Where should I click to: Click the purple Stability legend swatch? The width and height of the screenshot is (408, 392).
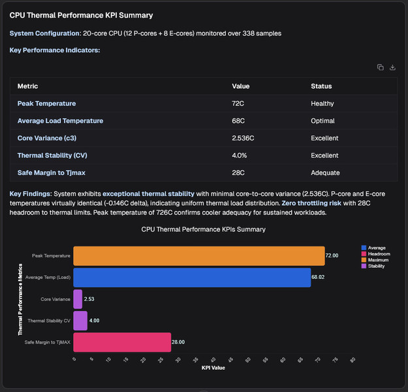364,266
